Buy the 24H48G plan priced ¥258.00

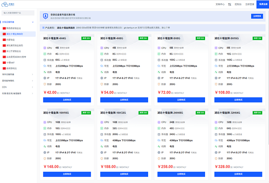(181, 174)
